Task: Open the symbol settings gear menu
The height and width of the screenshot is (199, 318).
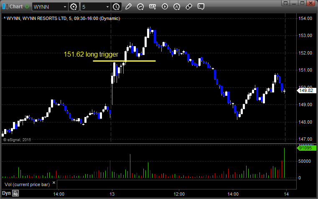Action: tap(74, 7)
